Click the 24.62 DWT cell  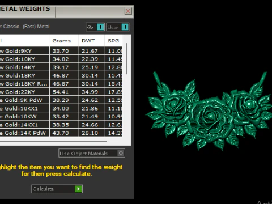click(92, 100)
